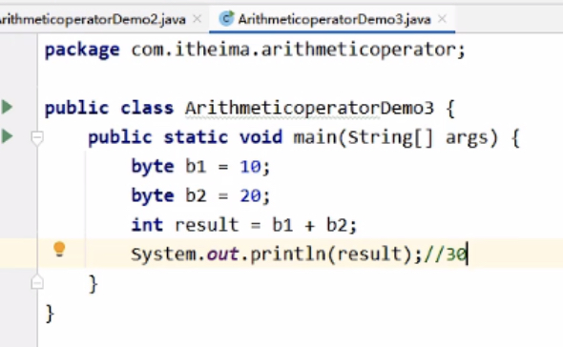Click class name ArithmeticoperatorDemo3 in declaration
563x347 pixels.
(x=309, y=108)
